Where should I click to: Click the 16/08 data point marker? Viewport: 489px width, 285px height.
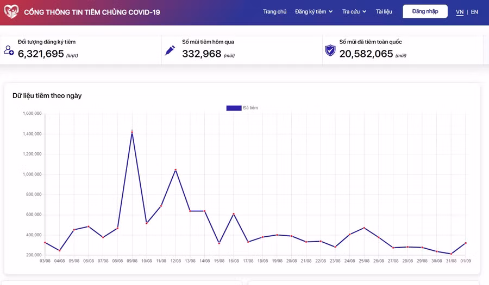[234, 214]
